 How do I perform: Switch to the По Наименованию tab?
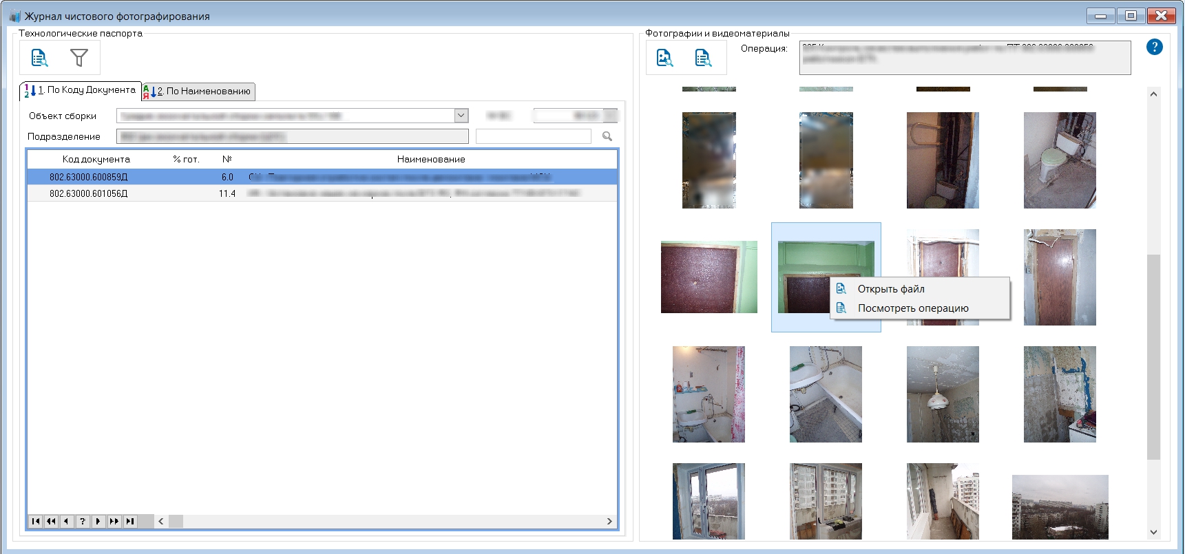click(x=199, y=91)
